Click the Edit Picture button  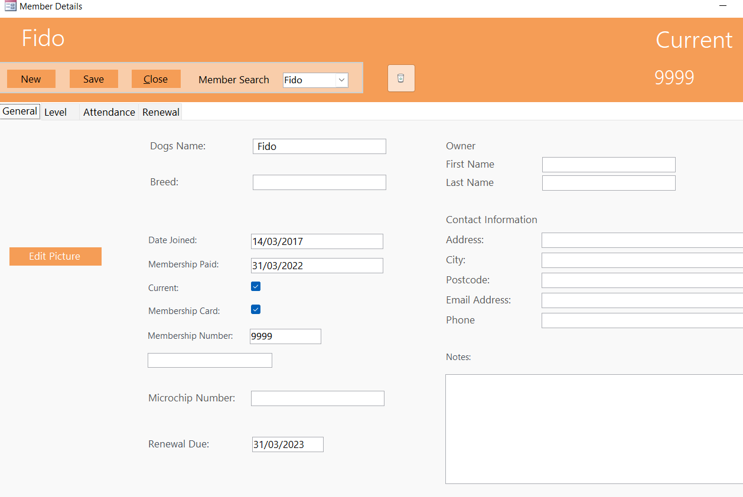tap(55, 256)
